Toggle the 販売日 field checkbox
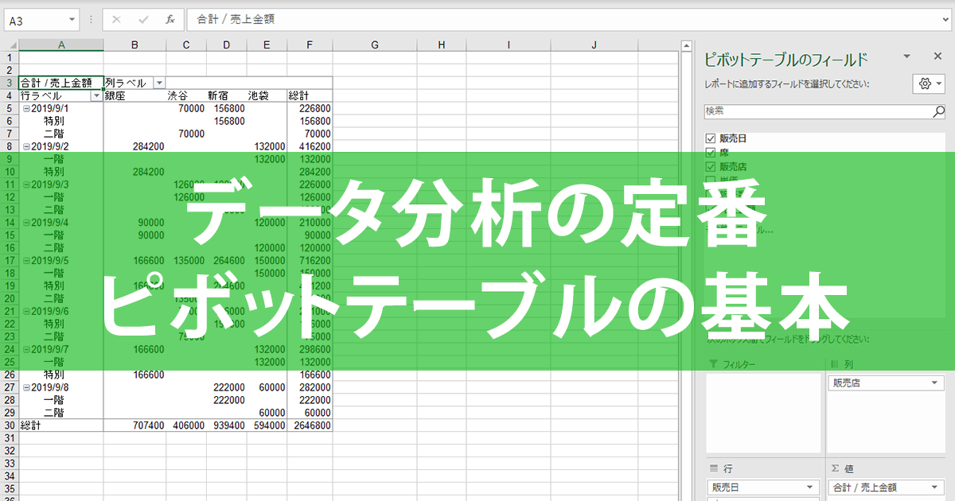The width and height of the screenshot is (955, 501). (x=711, y=138)
